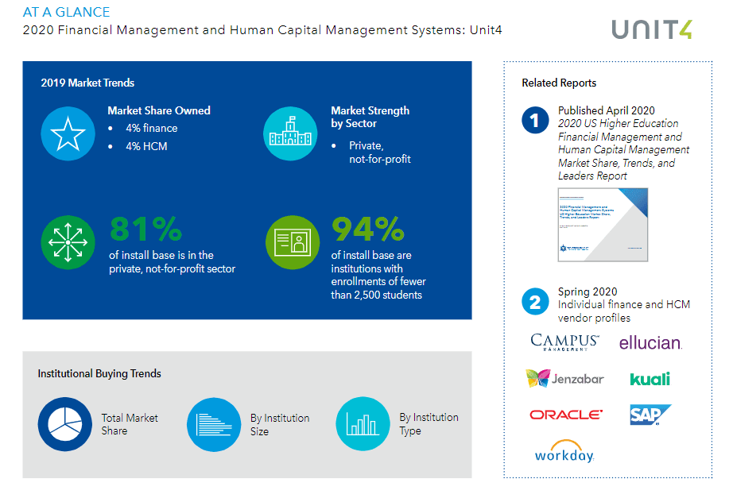Screen dimensions: 733x498
Task: Open the By Institution Type bar chart icon
Action: click(363, 423)
